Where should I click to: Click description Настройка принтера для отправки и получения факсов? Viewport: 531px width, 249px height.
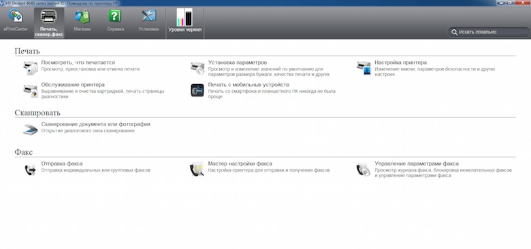click(x=269, y=170)
